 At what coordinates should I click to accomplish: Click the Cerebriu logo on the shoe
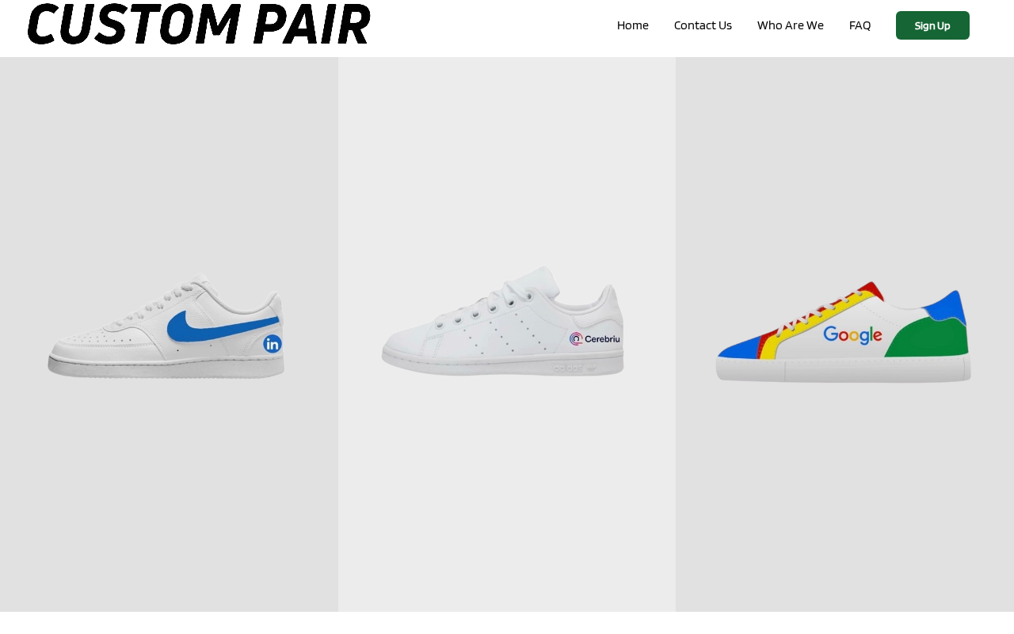click(595, 339)
